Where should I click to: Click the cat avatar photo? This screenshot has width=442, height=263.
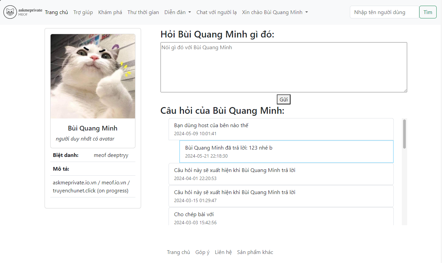point(93,76)
